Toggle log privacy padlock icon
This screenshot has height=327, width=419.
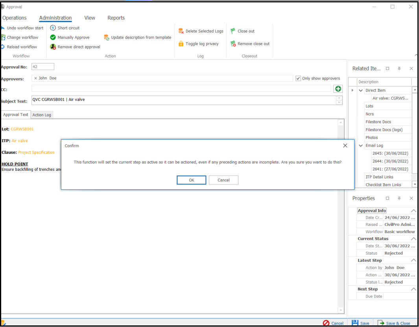click(x=181, y=44)
